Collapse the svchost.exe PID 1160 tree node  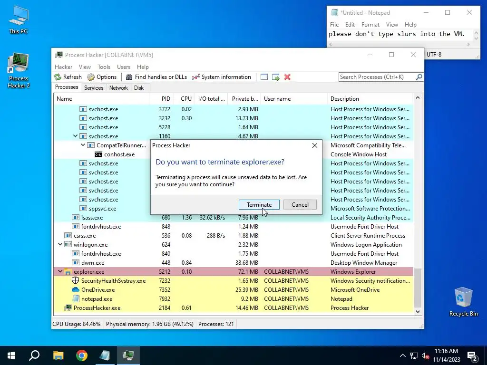pyautogui.click(x=75, y=136)
